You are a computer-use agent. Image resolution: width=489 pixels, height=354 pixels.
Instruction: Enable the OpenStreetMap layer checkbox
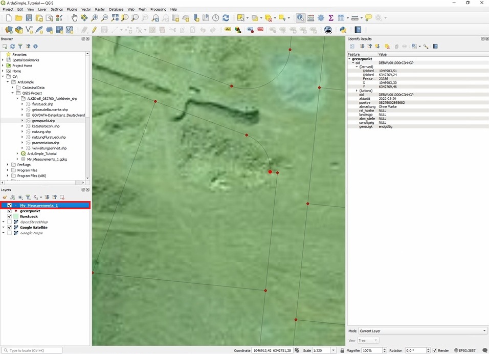9,222
